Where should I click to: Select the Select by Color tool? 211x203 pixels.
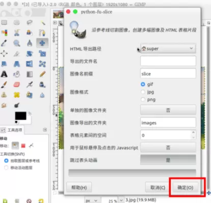(x=4, y=33)
